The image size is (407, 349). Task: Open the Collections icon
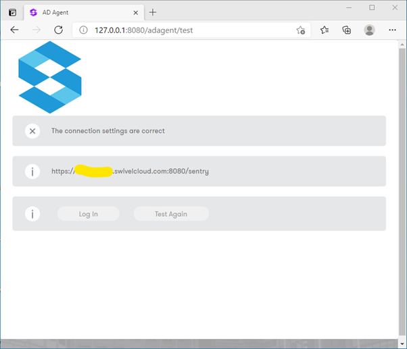[347, 30]
